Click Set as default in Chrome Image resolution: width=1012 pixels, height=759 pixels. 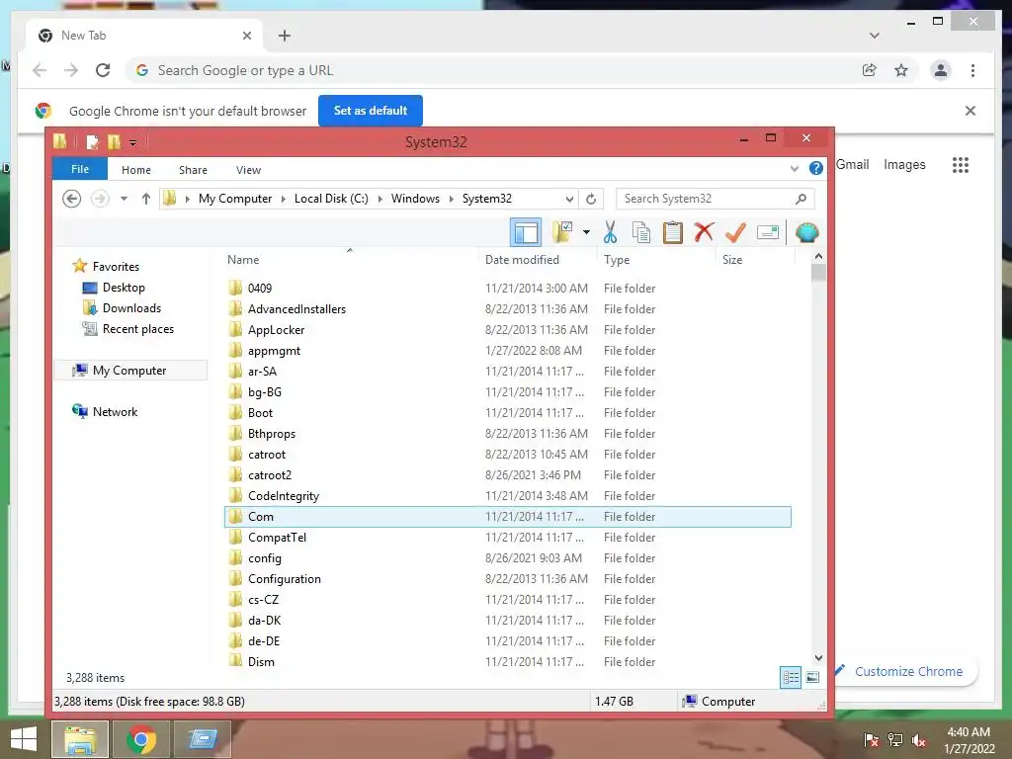(370, 111)
